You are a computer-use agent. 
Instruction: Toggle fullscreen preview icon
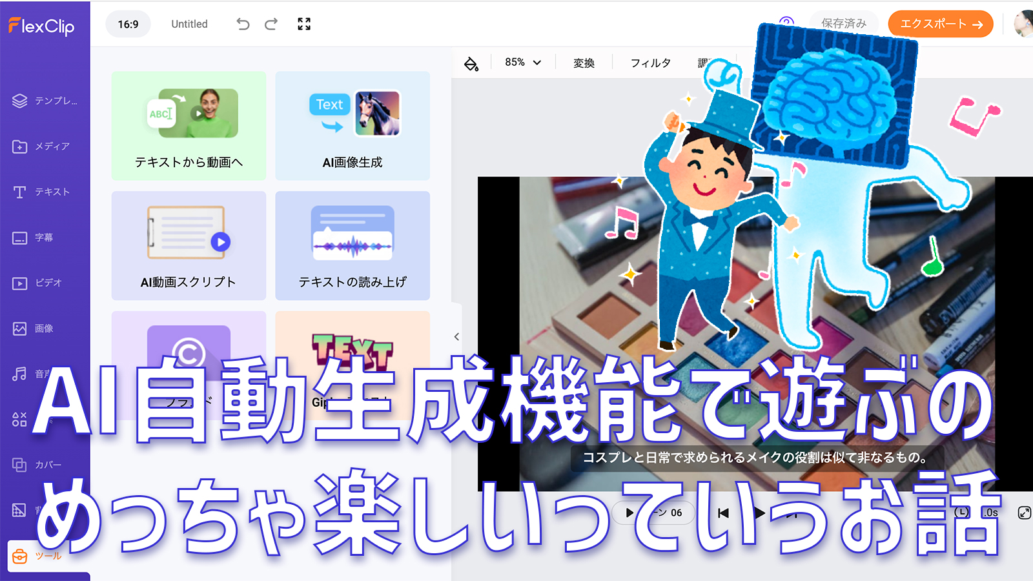[304, 24]
